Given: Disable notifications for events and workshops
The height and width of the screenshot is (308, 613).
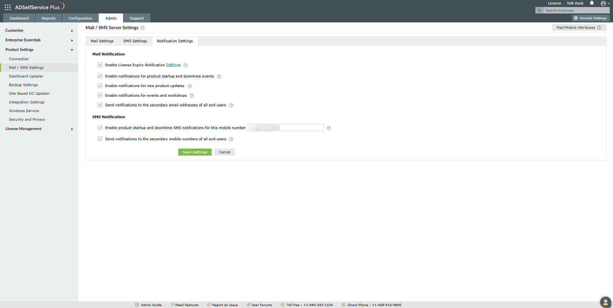Looking at the screenshot, I should (100, 95).
